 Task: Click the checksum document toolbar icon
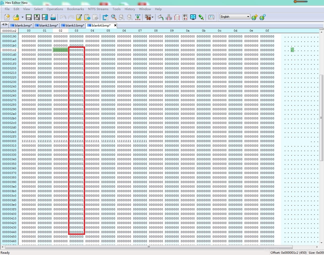click(177, 17)
